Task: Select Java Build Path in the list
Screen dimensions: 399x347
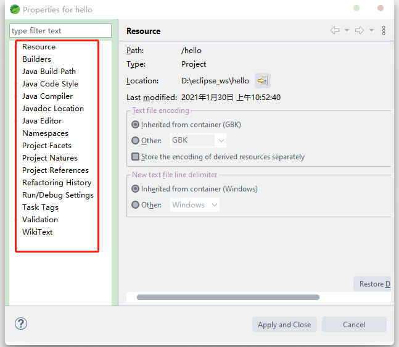Action: click(x=49, y=72)
